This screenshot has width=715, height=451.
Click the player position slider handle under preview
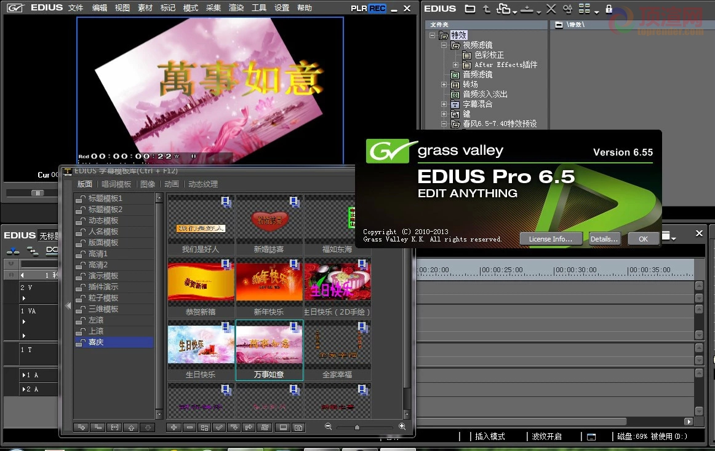point(38,193)
